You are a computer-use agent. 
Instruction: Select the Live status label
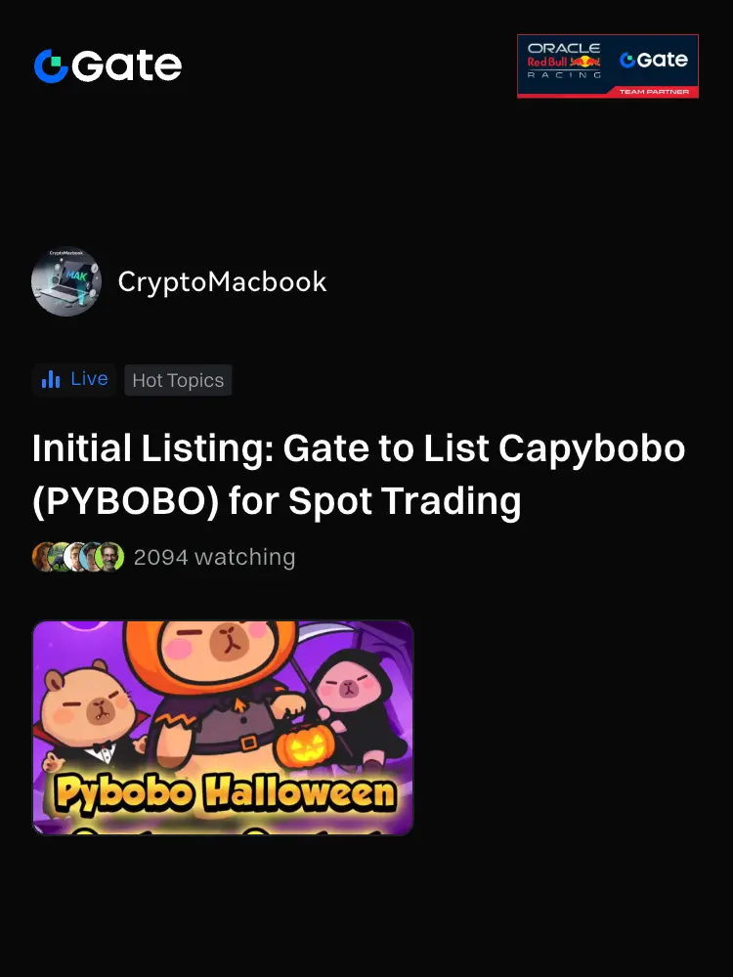(x=89, y=379)
